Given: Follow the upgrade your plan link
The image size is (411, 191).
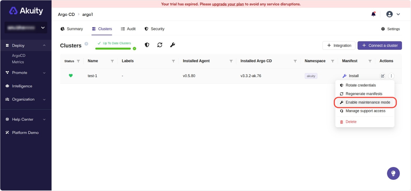Looking at the screenshot, I should pyautogui.click(x=228, y=4).
